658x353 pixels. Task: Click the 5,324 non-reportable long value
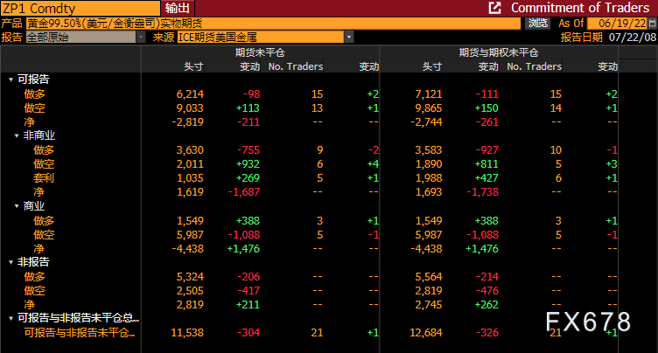tap(190, 277)
